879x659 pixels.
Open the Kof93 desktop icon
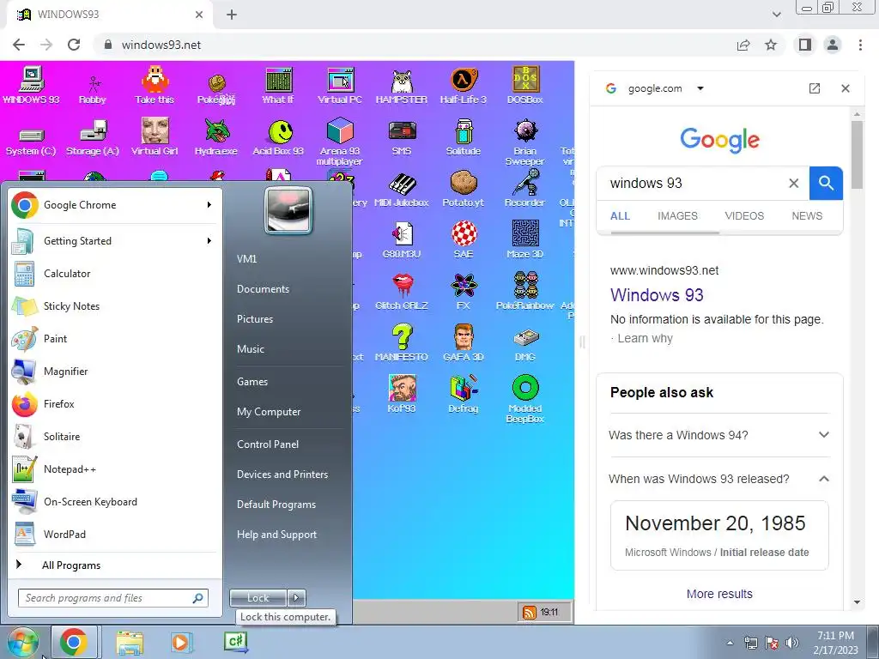402,395
